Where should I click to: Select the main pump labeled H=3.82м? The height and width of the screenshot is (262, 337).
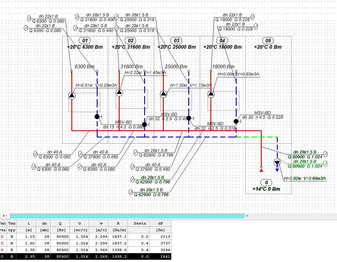[277, 163]
